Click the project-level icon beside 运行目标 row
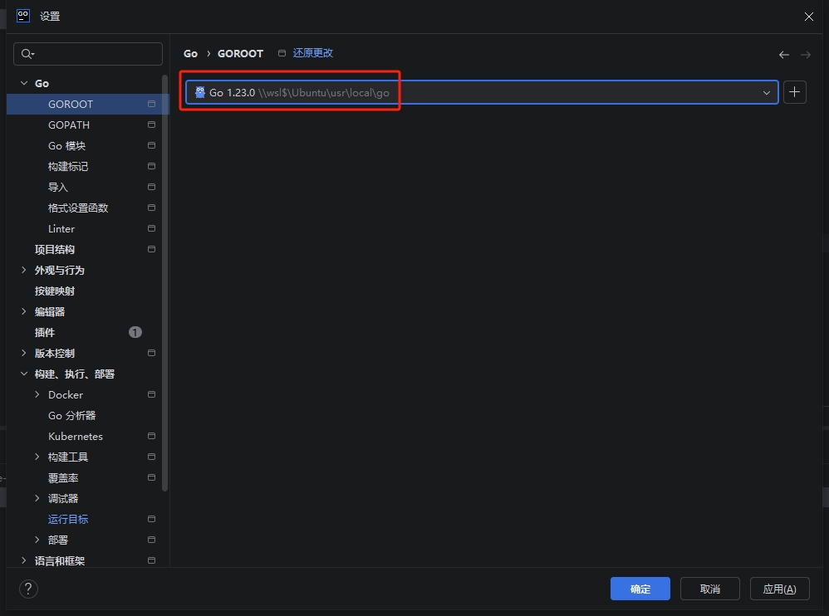Screen dimensions: 829x616 click(151, 519)
